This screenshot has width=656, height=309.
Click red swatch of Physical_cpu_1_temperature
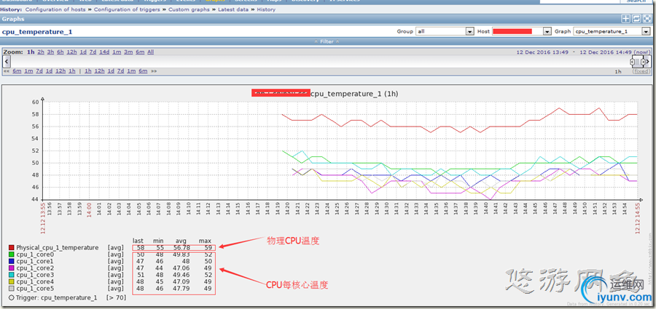[11, 248]
